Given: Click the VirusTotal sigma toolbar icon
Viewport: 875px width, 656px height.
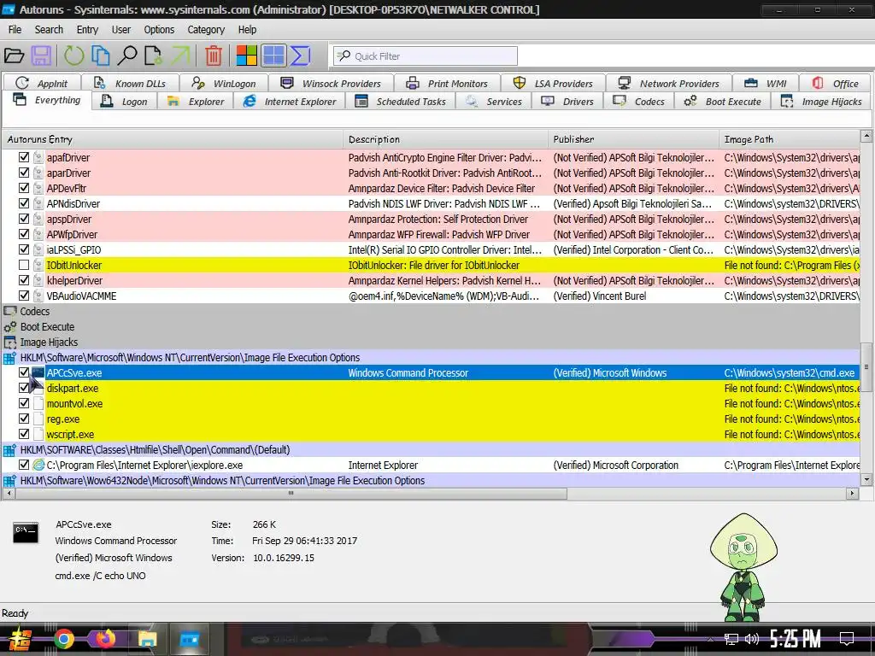Looking at the screenshot, I should tap(300, 56).
